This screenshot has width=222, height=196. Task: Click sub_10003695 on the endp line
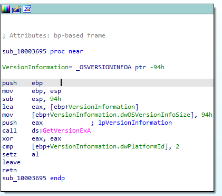[24, 178]
